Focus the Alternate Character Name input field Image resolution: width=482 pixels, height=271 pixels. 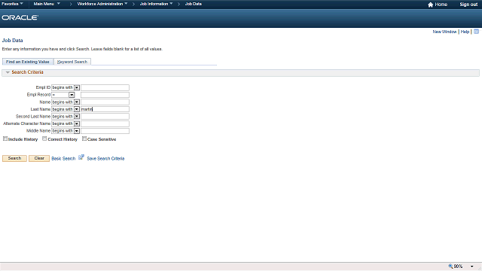[x=105, y=123]
